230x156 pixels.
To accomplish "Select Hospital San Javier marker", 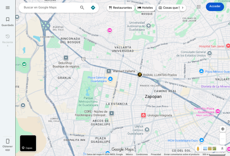I will tap(228, 46).
